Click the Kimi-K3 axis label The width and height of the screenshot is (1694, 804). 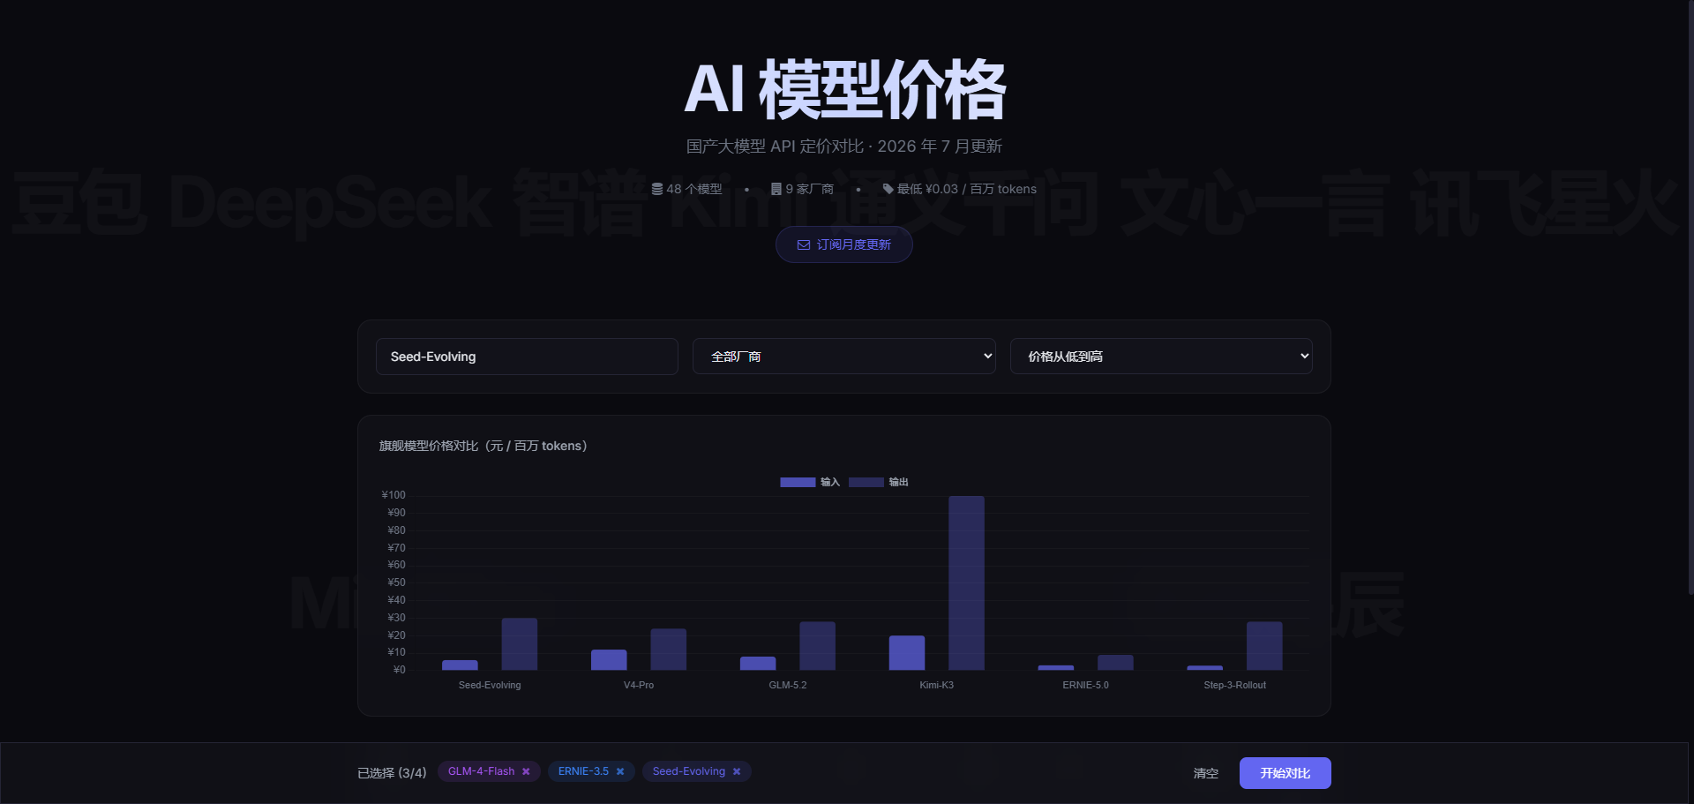coord(936,685)
